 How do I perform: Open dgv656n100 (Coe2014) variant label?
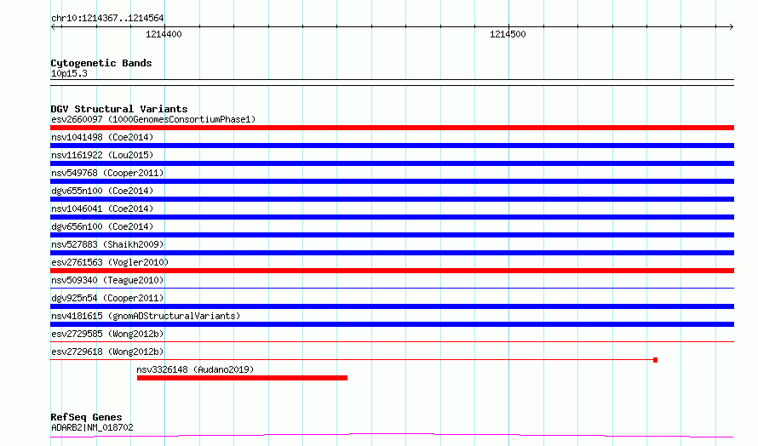102,226
